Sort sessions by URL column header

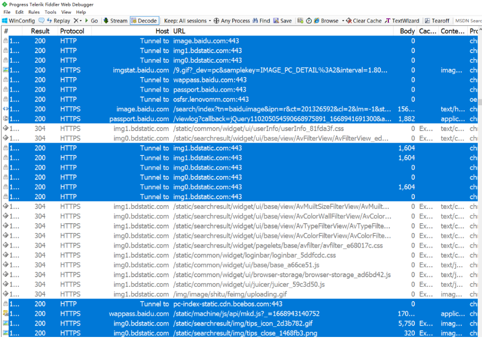click(282, 31)
